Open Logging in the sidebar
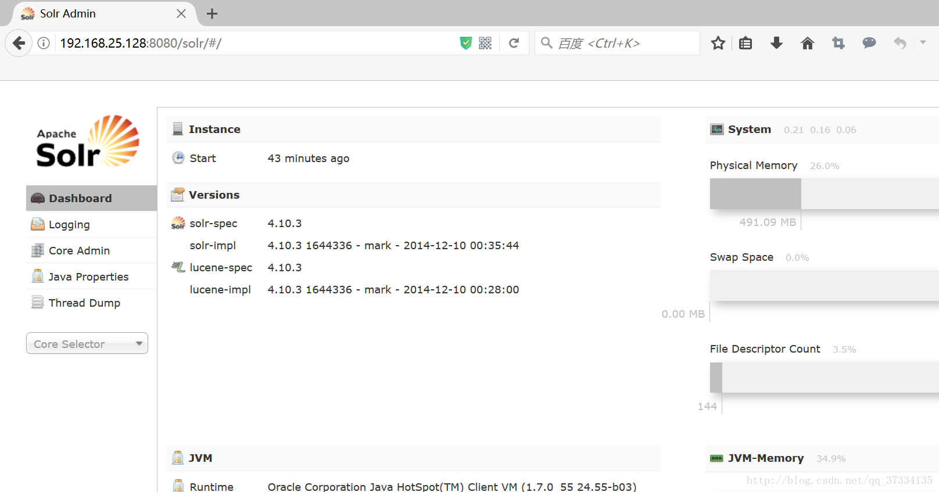 pos(91,224)
